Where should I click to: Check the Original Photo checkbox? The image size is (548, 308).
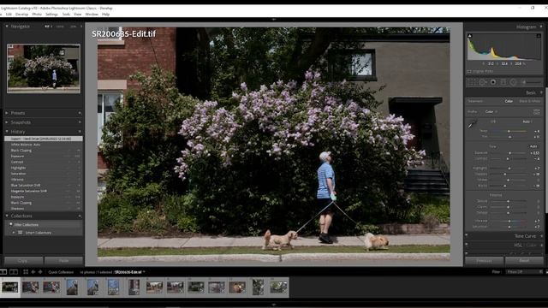[x=469, y=72]
